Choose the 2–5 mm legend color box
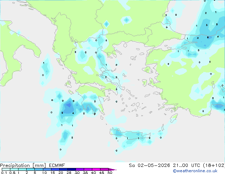Viewport: 225px width, 174px height. [31, 169]
